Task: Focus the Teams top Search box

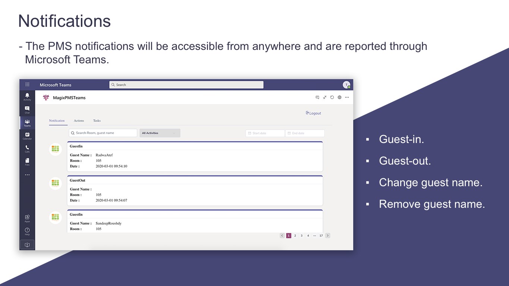Action: (186, 85)
